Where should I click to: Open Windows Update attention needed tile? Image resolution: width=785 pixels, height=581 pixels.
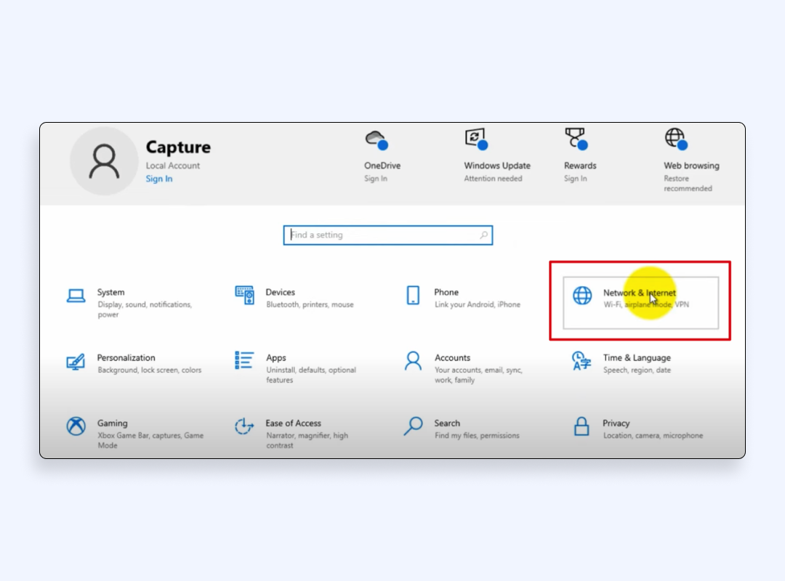click(x=497, y=157)
